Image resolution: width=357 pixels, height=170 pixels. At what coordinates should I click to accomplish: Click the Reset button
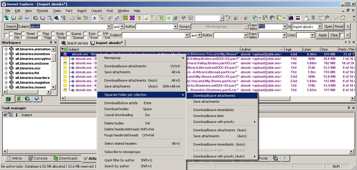click(x=339, y=26)
